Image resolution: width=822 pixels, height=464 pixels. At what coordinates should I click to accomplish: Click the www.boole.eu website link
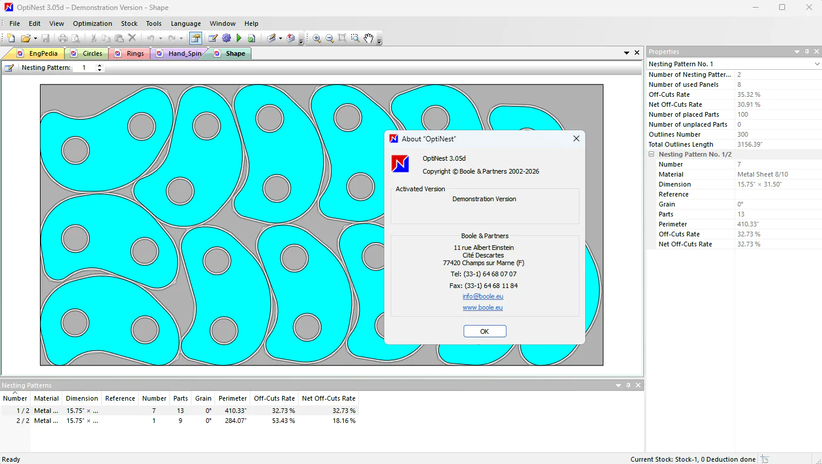(x=483, y=307)
